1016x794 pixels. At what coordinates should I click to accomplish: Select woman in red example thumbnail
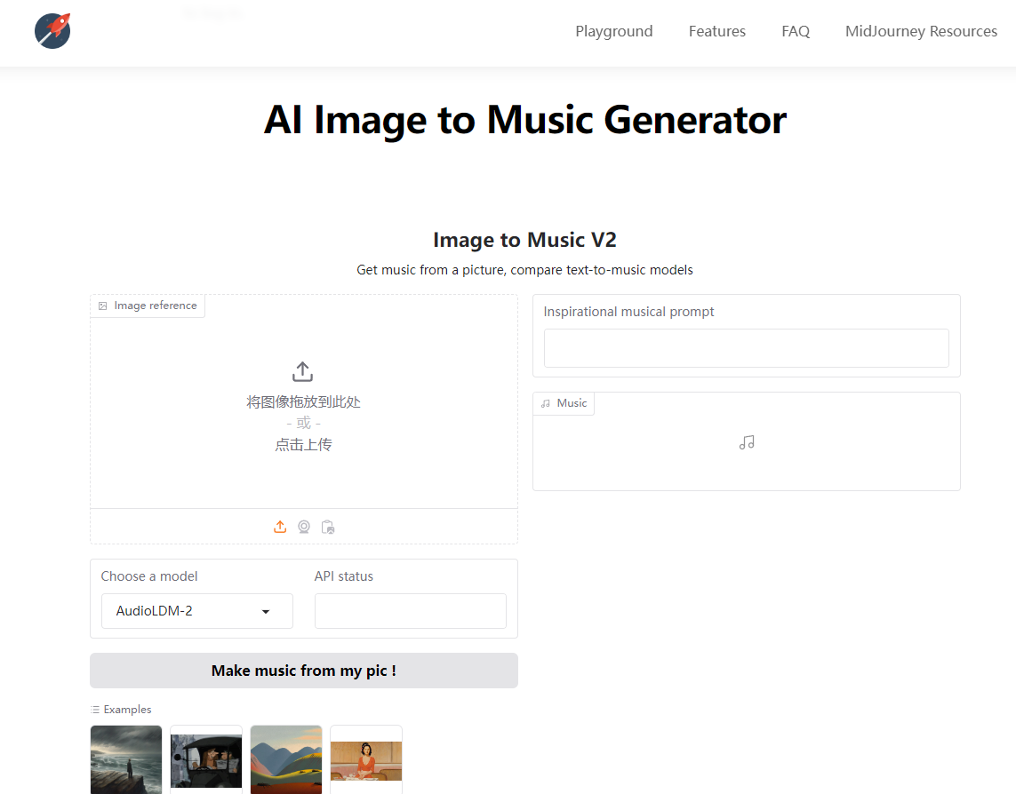click(366, 759)
